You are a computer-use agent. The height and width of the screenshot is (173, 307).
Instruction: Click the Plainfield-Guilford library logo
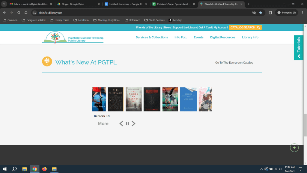[x=73, y=37]
